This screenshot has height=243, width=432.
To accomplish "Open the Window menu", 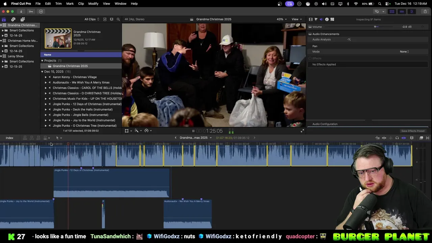I will pos(120,3).
